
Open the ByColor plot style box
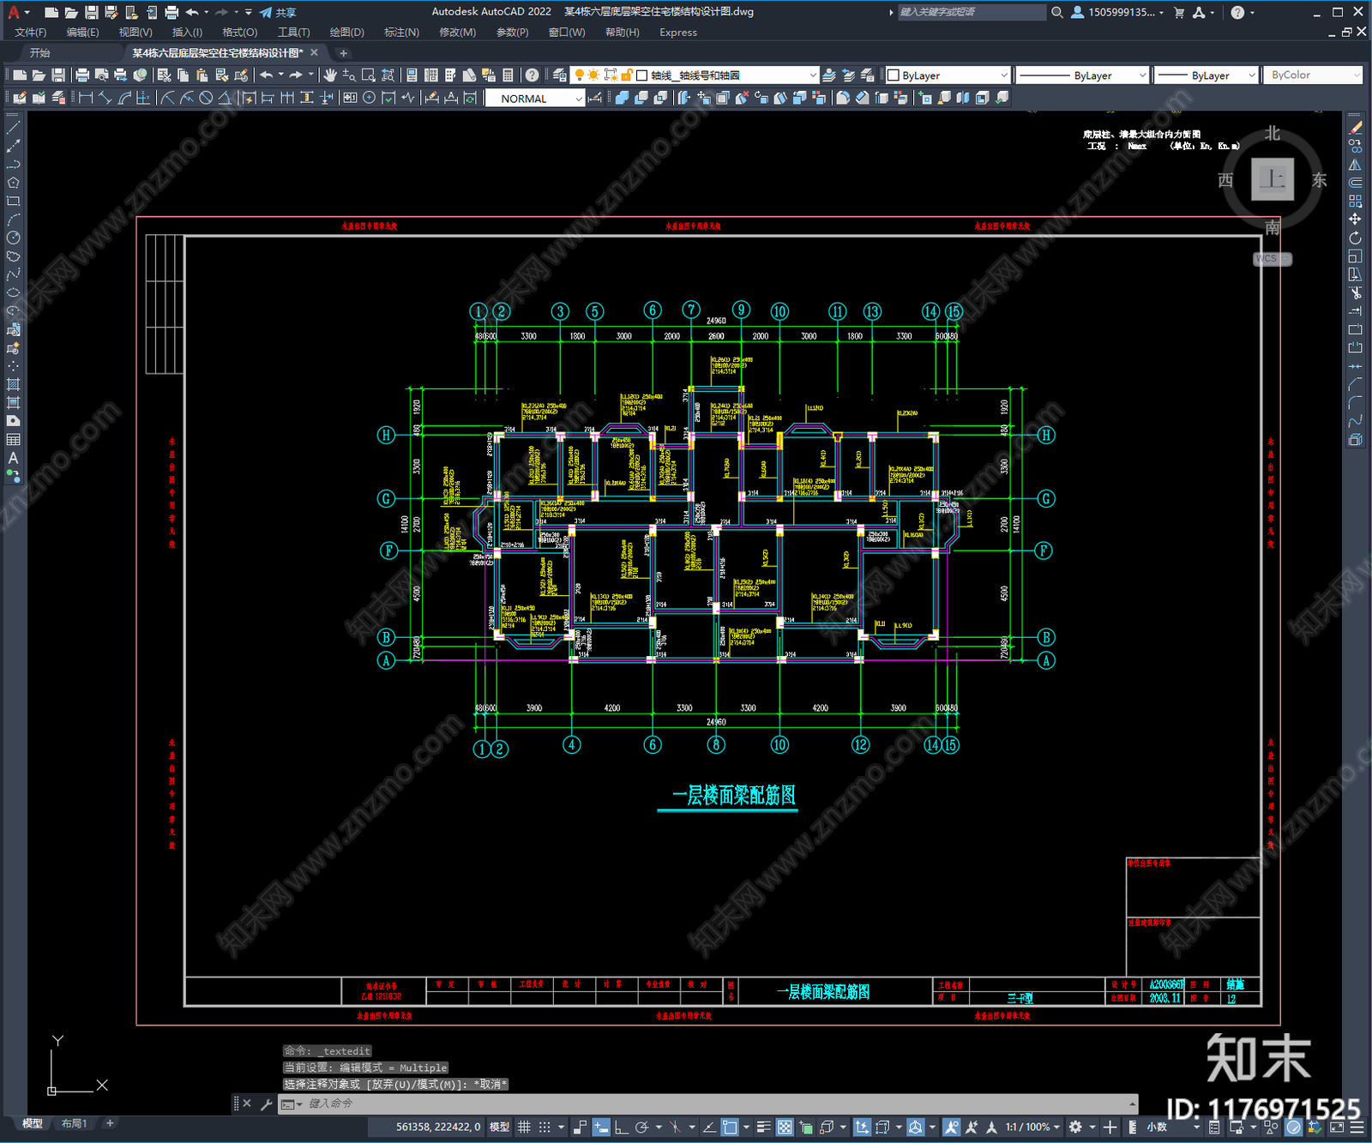(x=1312, y=75)
